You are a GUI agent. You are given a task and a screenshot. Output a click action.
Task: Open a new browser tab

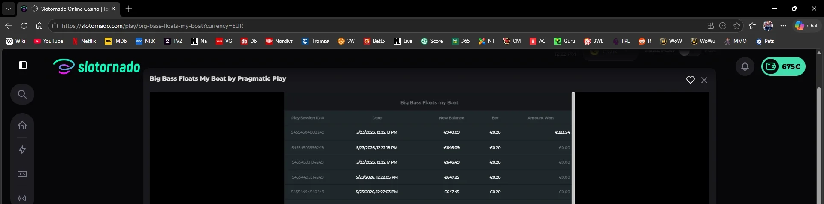129,9
